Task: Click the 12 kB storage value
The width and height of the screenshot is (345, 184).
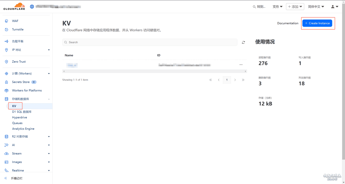Action: click(x=265, y=104)
